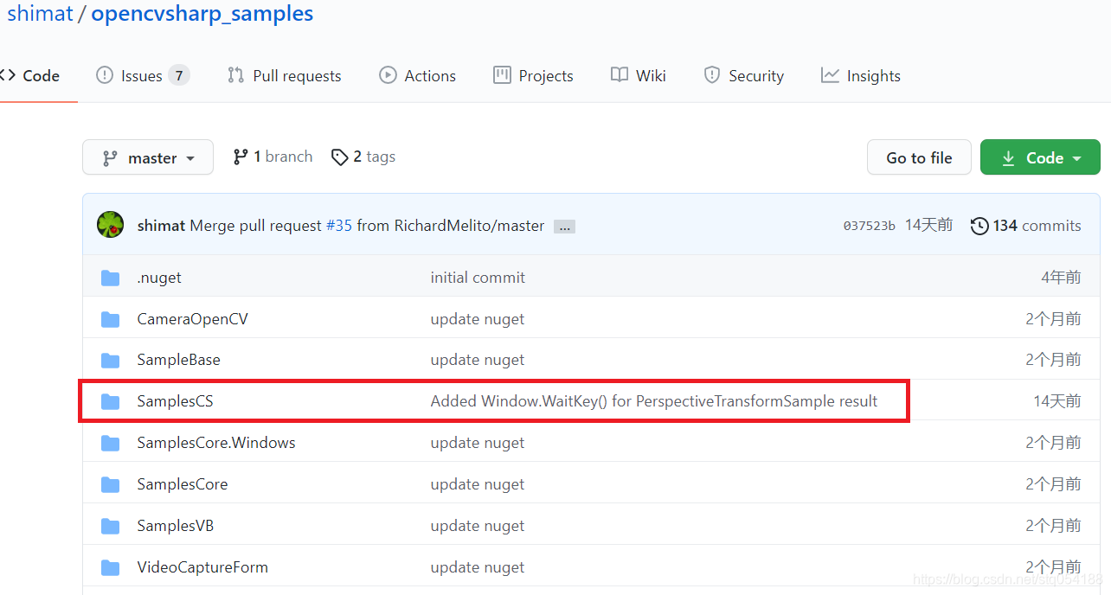Open the Actions workflow icon
1111x595 pixels.
tap(387, 75)
